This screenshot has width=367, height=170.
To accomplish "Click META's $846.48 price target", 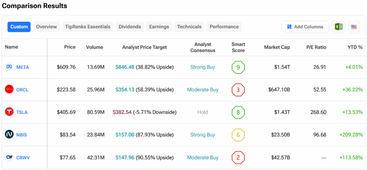I will point(125,67).
